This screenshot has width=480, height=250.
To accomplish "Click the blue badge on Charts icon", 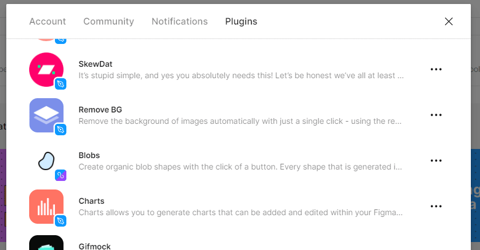I will coord(61,221).
